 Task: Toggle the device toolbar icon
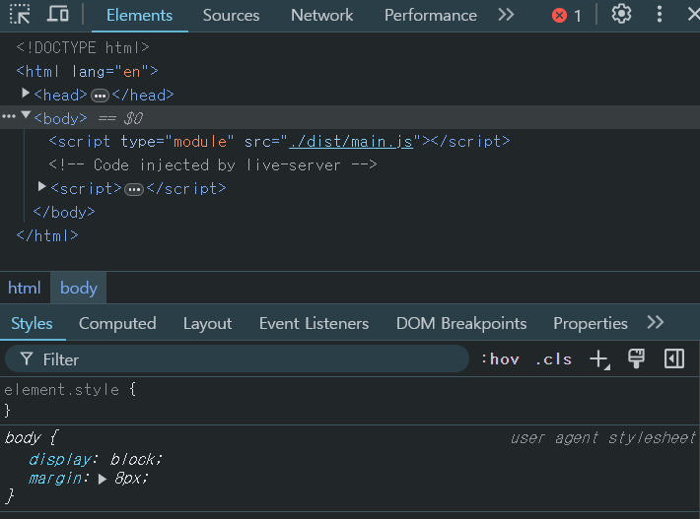click(x=58, y=14)
